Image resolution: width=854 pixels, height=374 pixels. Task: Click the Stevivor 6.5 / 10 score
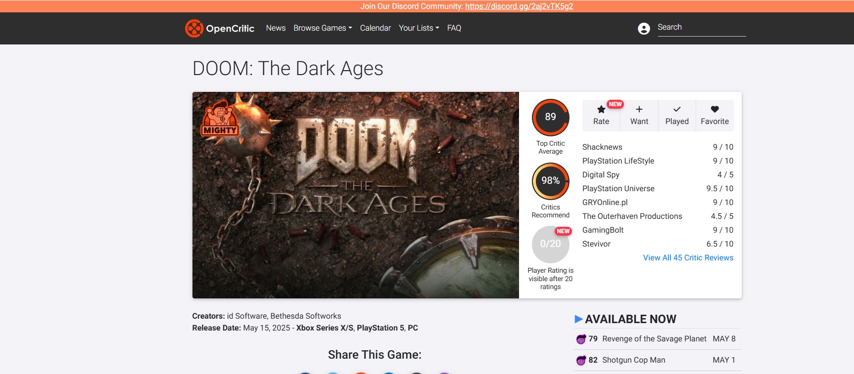[720, 244]
